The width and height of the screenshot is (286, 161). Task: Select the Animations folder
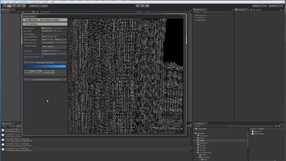point(204,136)
